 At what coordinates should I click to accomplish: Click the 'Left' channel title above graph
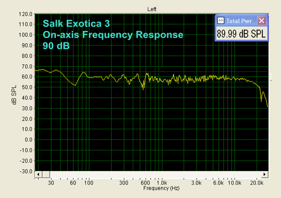point(152,9)
